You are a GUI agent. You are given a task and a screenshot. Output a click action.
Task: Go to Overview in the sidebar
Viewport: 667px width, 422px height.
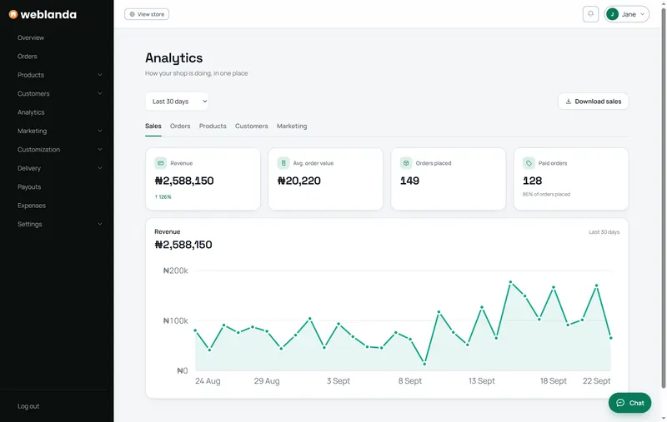pos(31,37)
